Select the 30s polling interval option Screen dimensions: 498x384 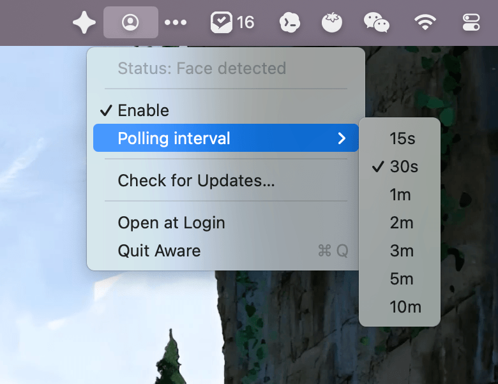point(404,166)
